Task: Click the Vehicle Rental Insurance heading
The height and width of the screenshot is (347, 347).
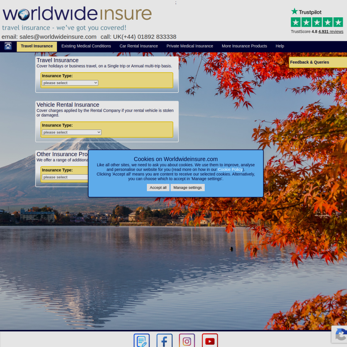Action: point(68,104)
